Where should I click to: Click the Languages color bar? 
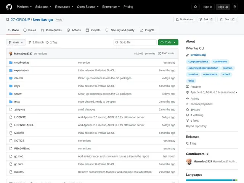212,180
